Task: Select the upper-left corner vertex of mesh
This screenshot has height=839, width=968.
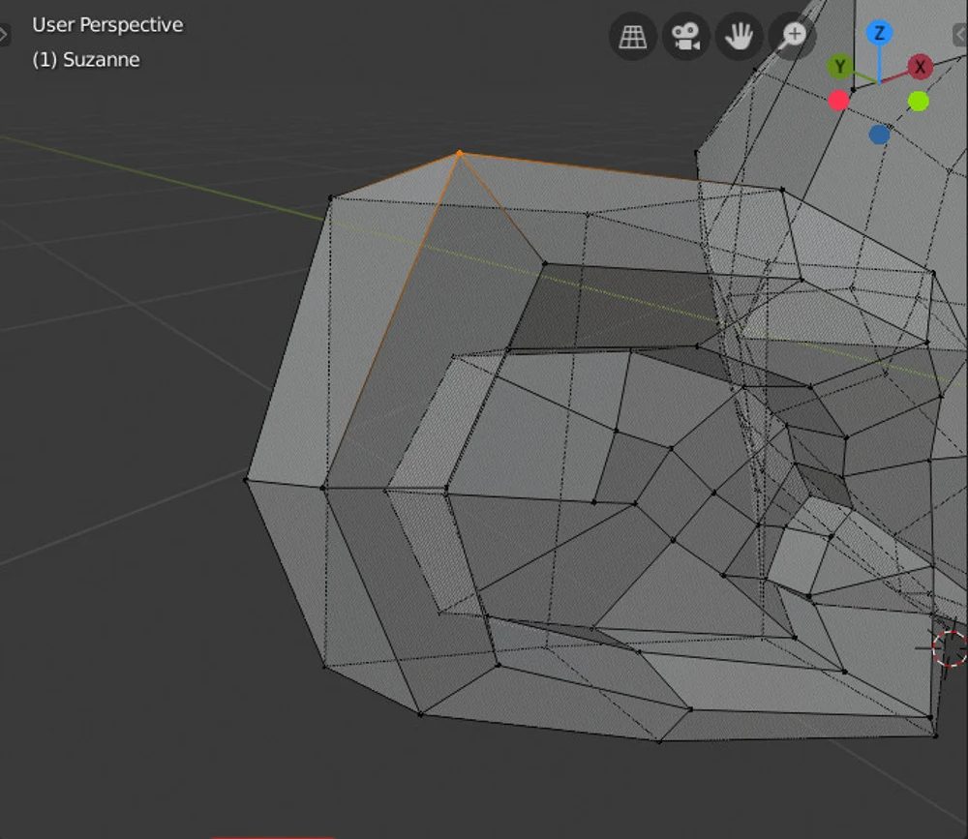Action: click(x=330, y=198)
